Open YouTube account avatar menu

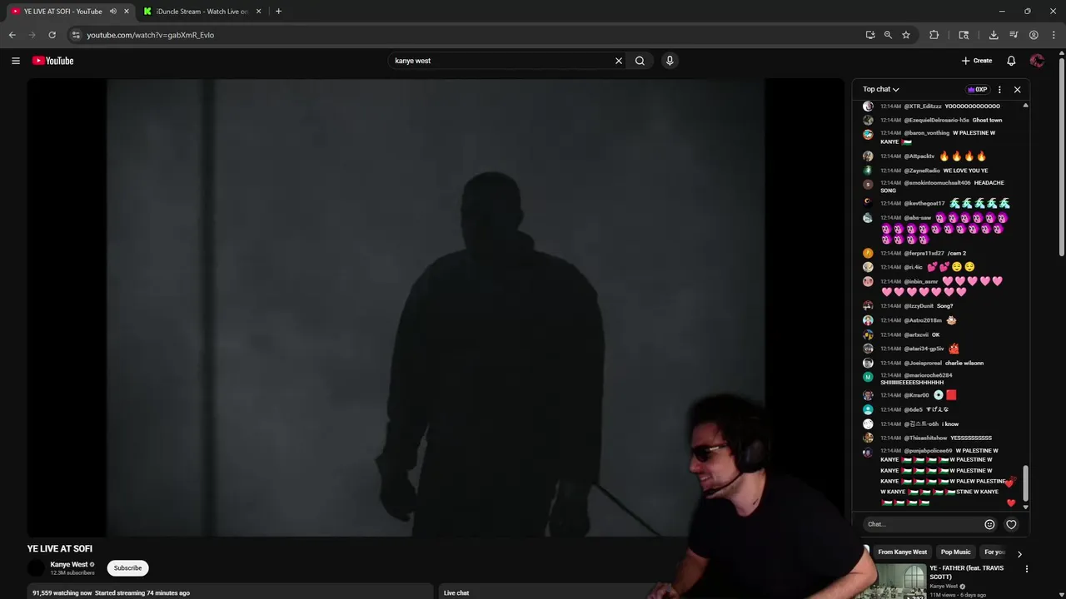pyautogui.click(x=1037, y=61)
